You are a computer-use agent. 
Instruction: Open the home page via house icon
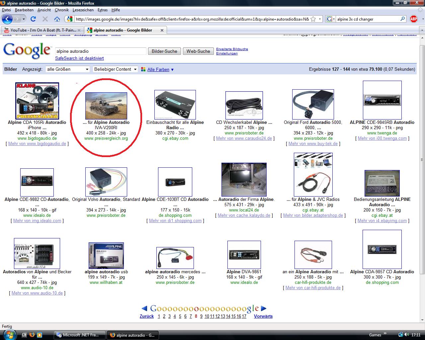click(x=57, y=19)
